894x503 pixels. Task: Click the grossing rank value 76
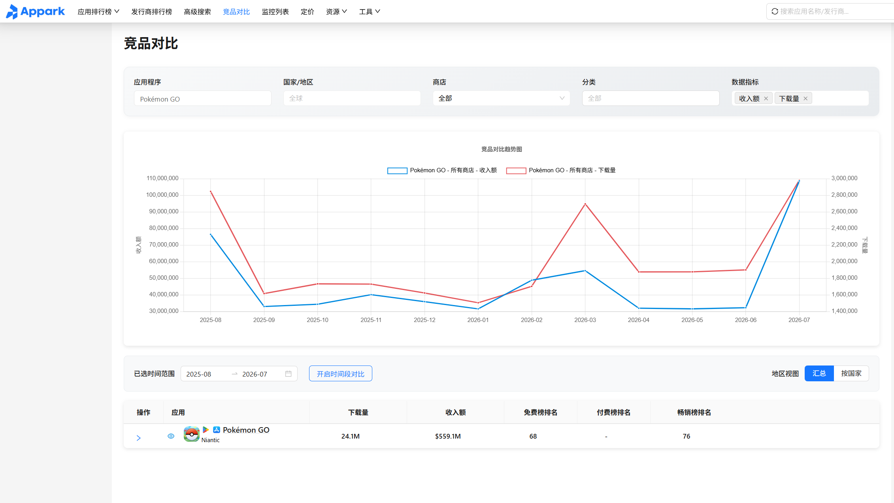[x=687, y=436]
